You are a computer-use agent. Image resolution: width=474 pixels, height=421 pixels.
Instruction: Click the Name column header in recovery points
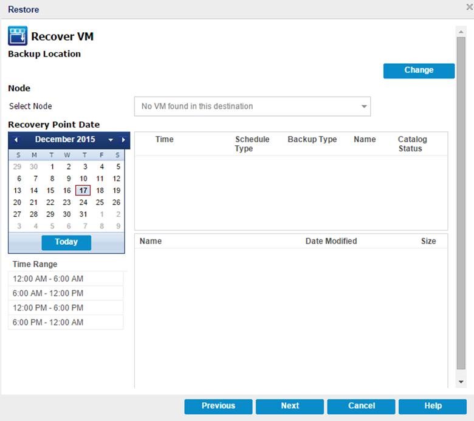(365, 139)
